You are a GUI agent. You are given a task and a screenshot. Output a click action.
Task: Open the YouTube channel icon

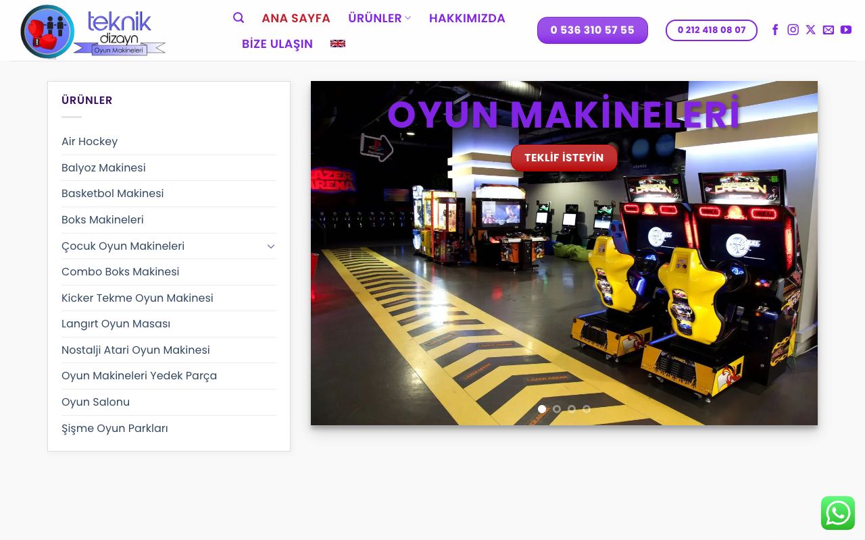pos(845,30)
